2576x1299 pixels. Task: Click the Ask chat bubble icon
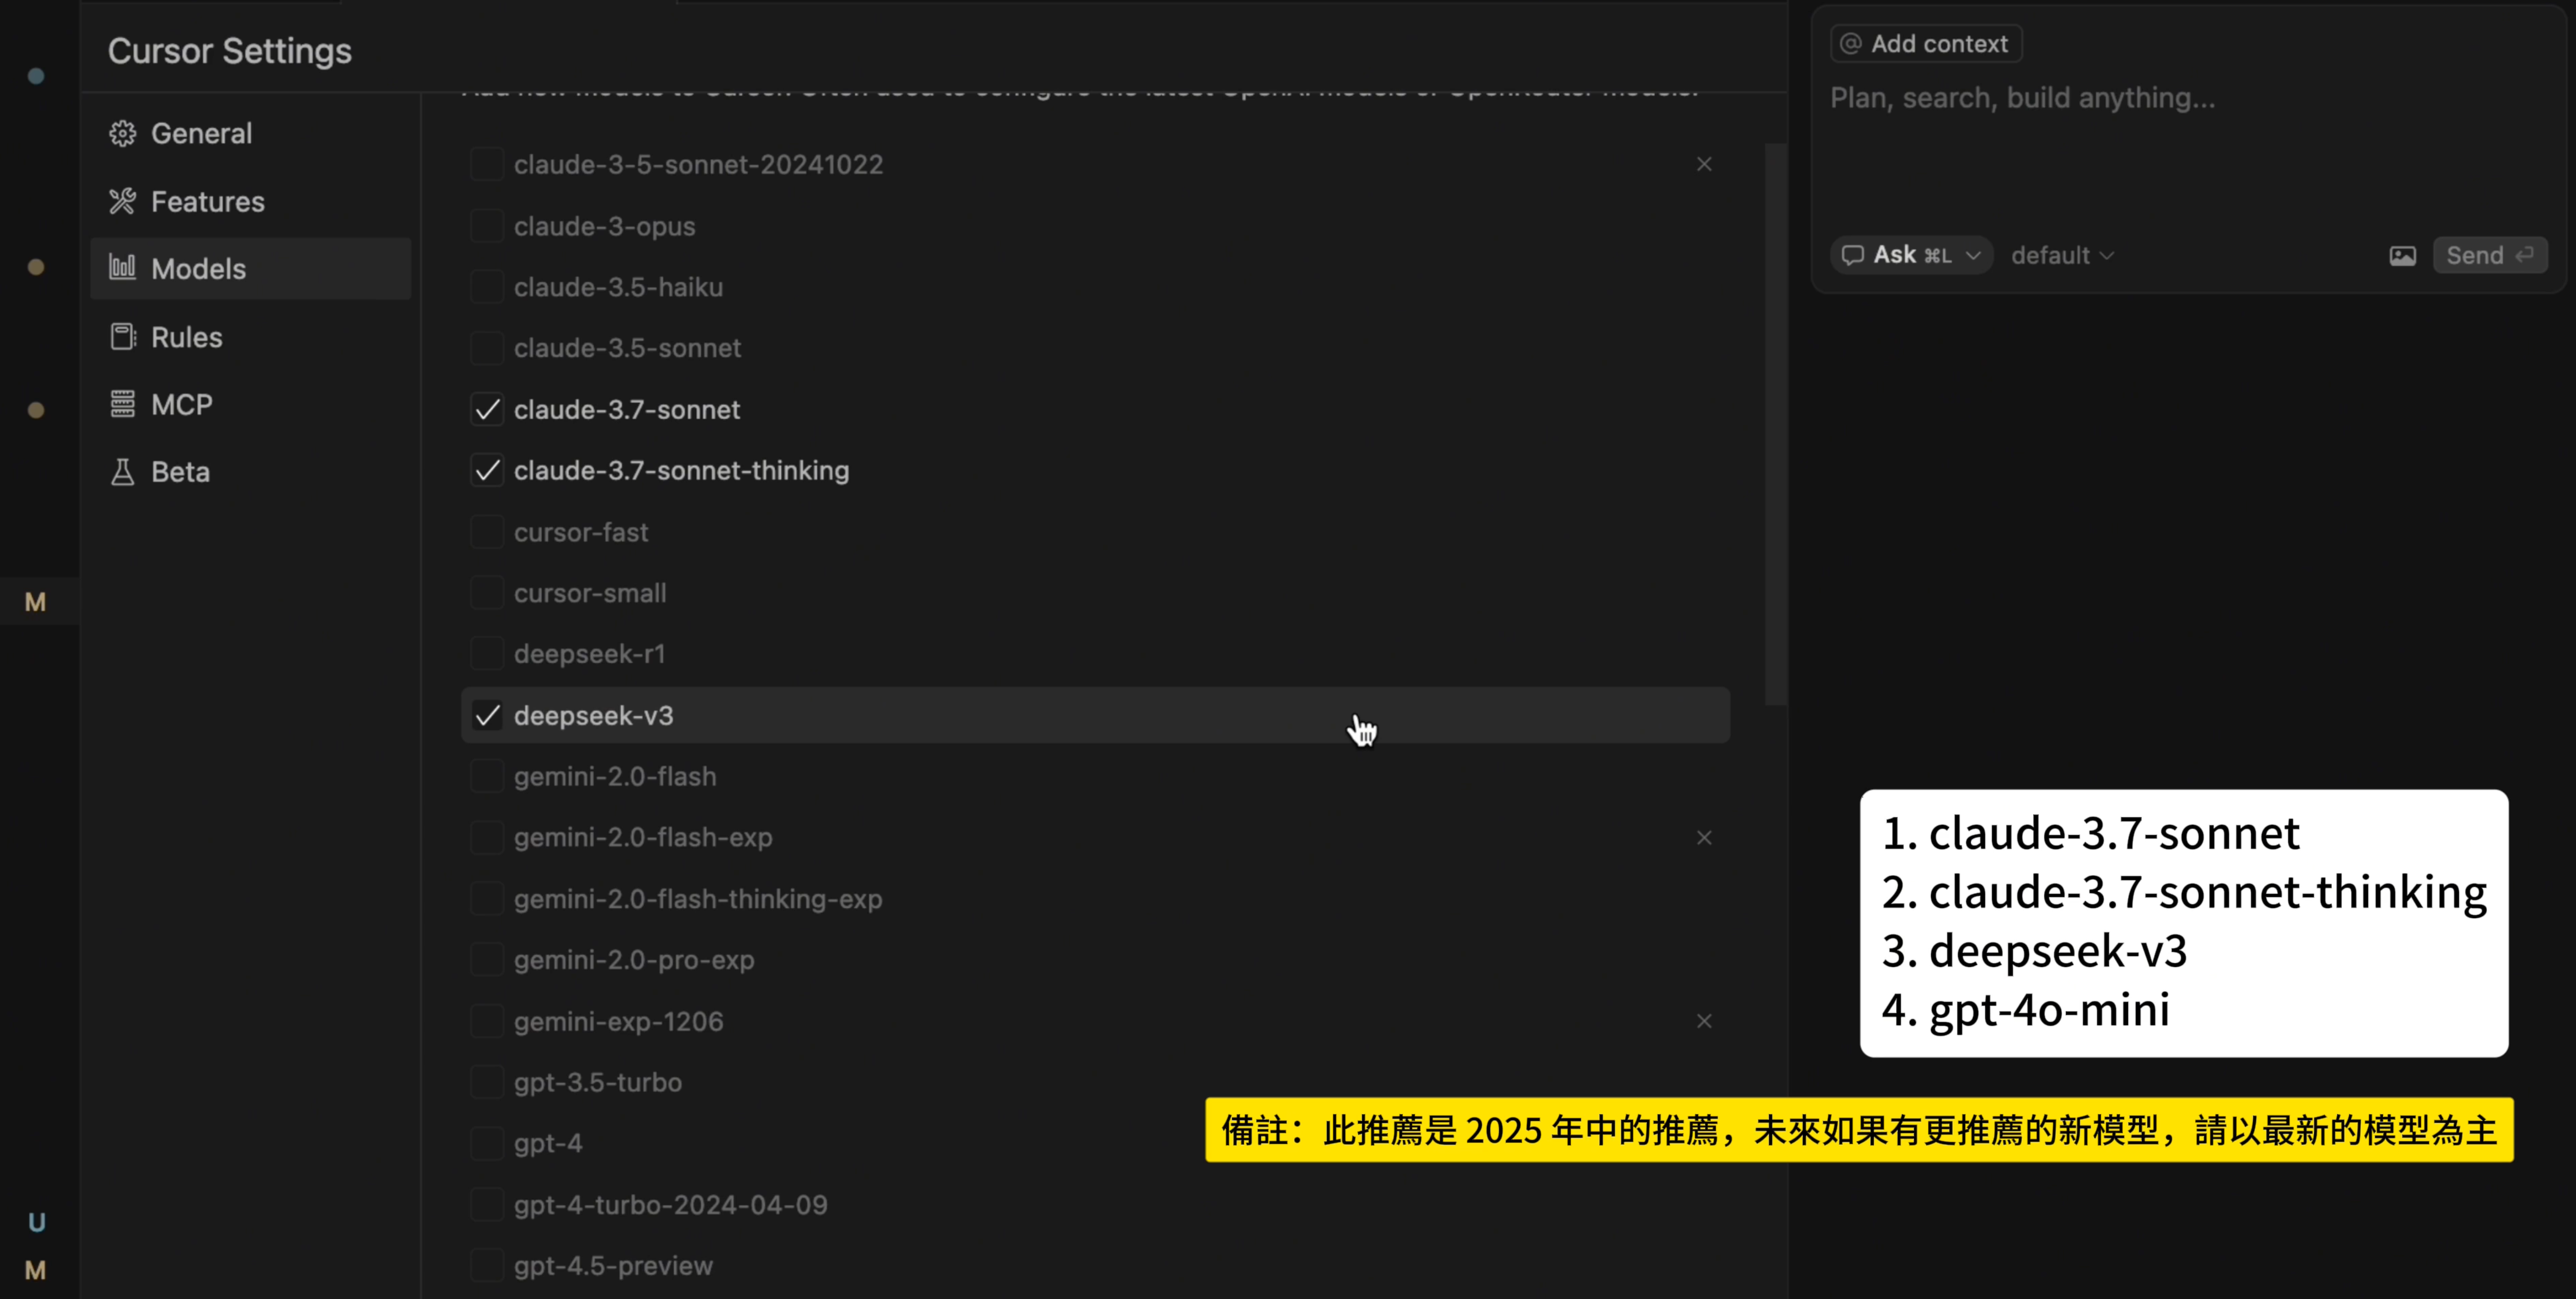coord(1853,255)
